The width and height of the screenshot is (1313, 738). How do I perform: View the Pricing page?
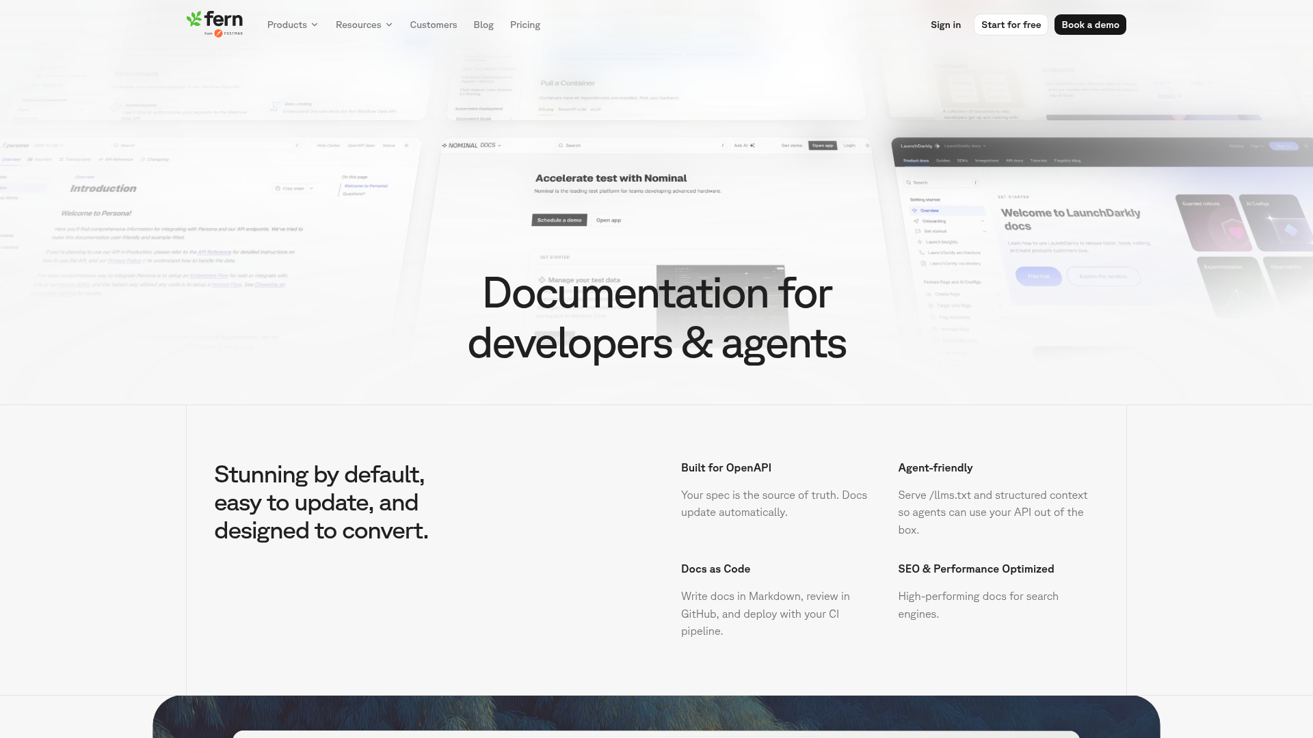pyautogui.click(x=525, y=25)
